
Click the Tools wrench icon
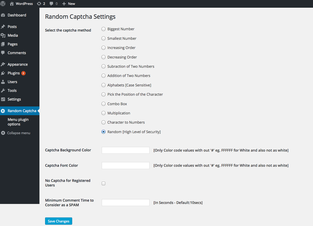[x=3, y=91]
